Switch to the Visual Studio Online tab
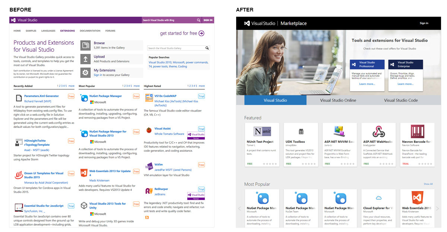The width and height of the screenshot is (447, 232). pos(338,100)
